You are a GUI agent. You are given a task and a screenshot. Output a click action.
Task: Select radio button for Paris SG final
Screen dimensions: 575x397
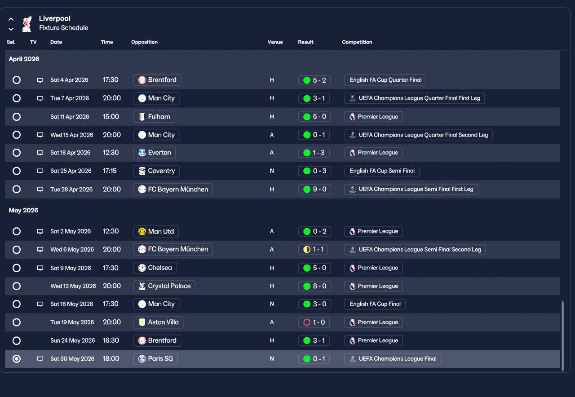[x=17, y=359]
